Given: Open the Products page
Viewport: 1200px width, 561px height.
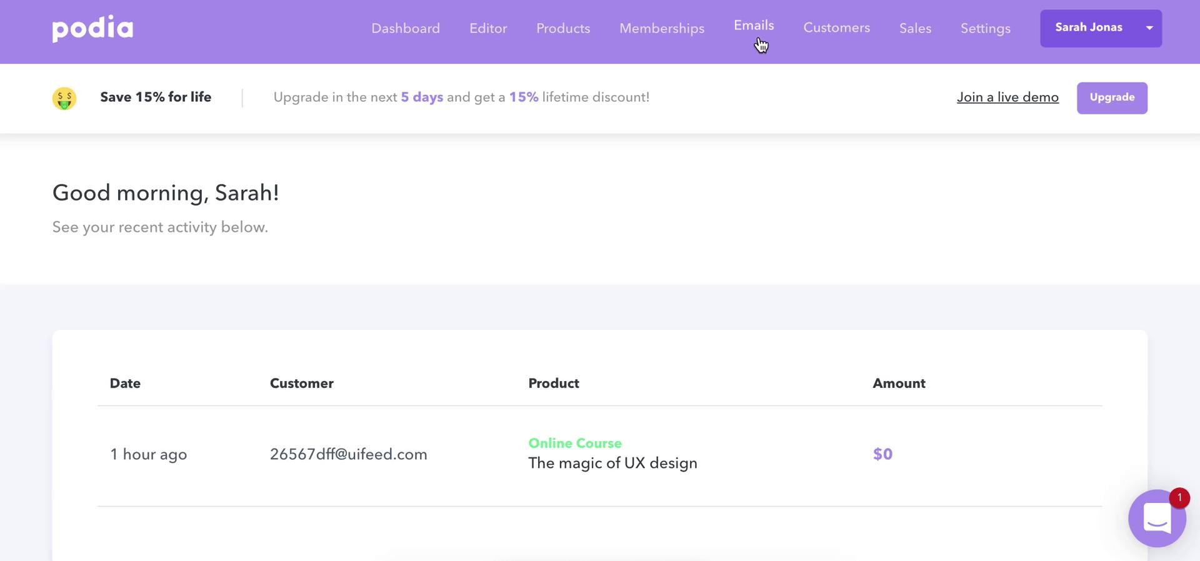Looking at the screenshot, I should (x=563, y=28).
